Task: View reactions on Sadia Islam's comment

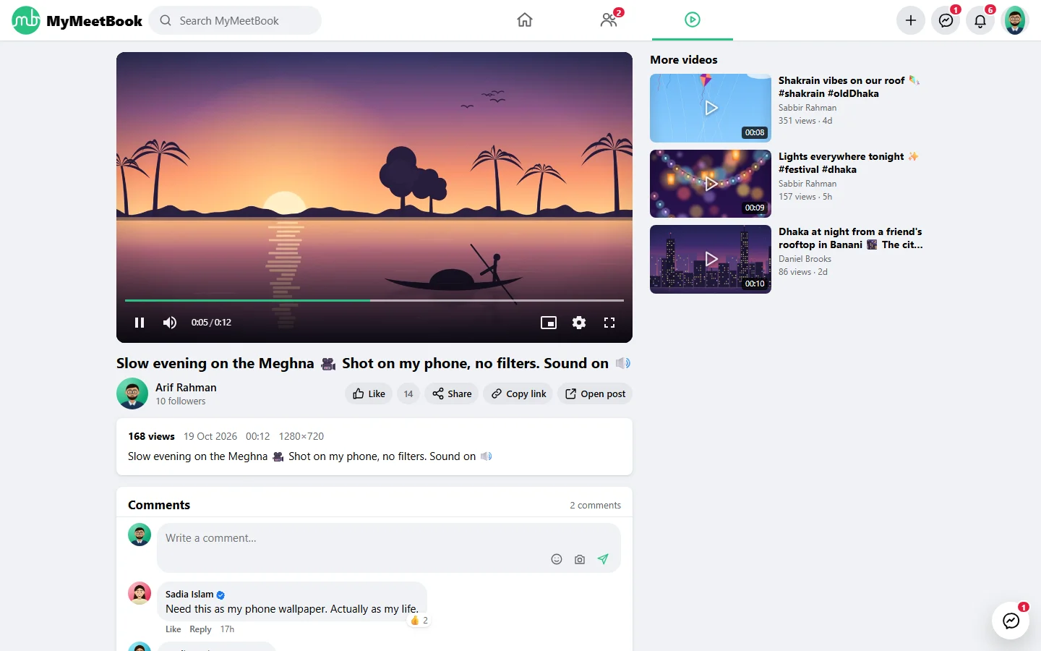Action: (419, 621)
